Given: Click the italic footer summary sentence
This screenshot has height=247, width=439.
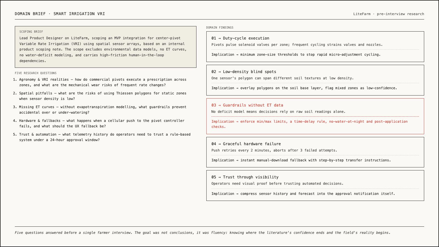Looking at the screenshot, I should (202, 233).
